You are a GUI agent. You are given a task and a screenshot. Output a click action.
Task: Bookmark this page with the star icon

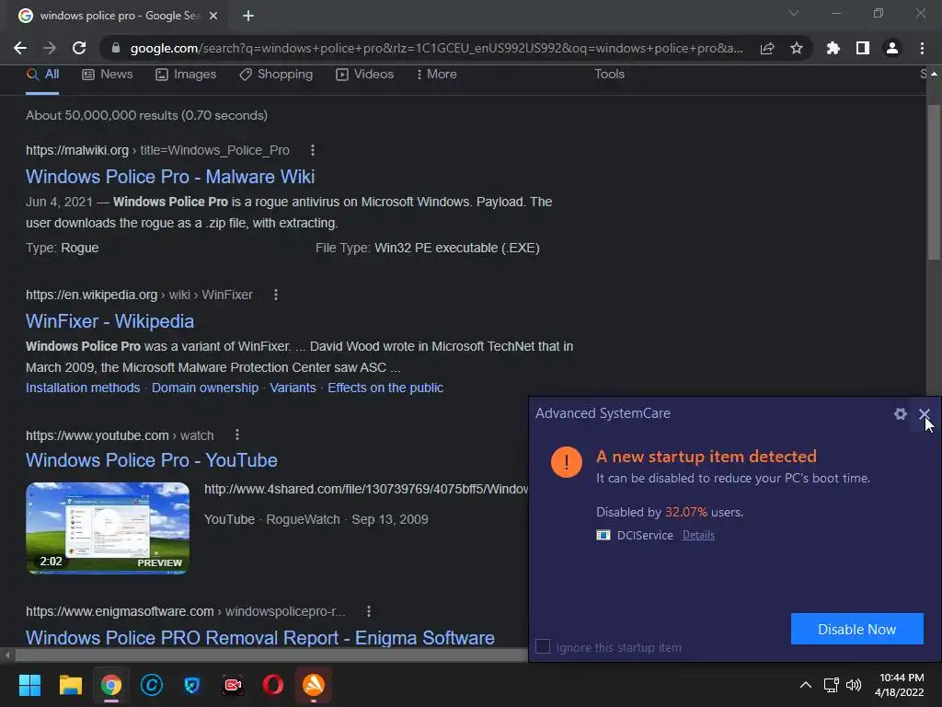[x=797, y=48]
